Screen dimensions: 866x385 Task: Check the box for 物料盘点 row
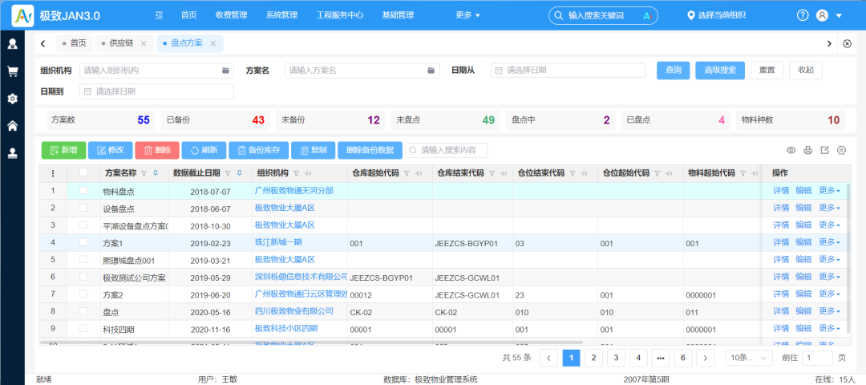[83, 190]
